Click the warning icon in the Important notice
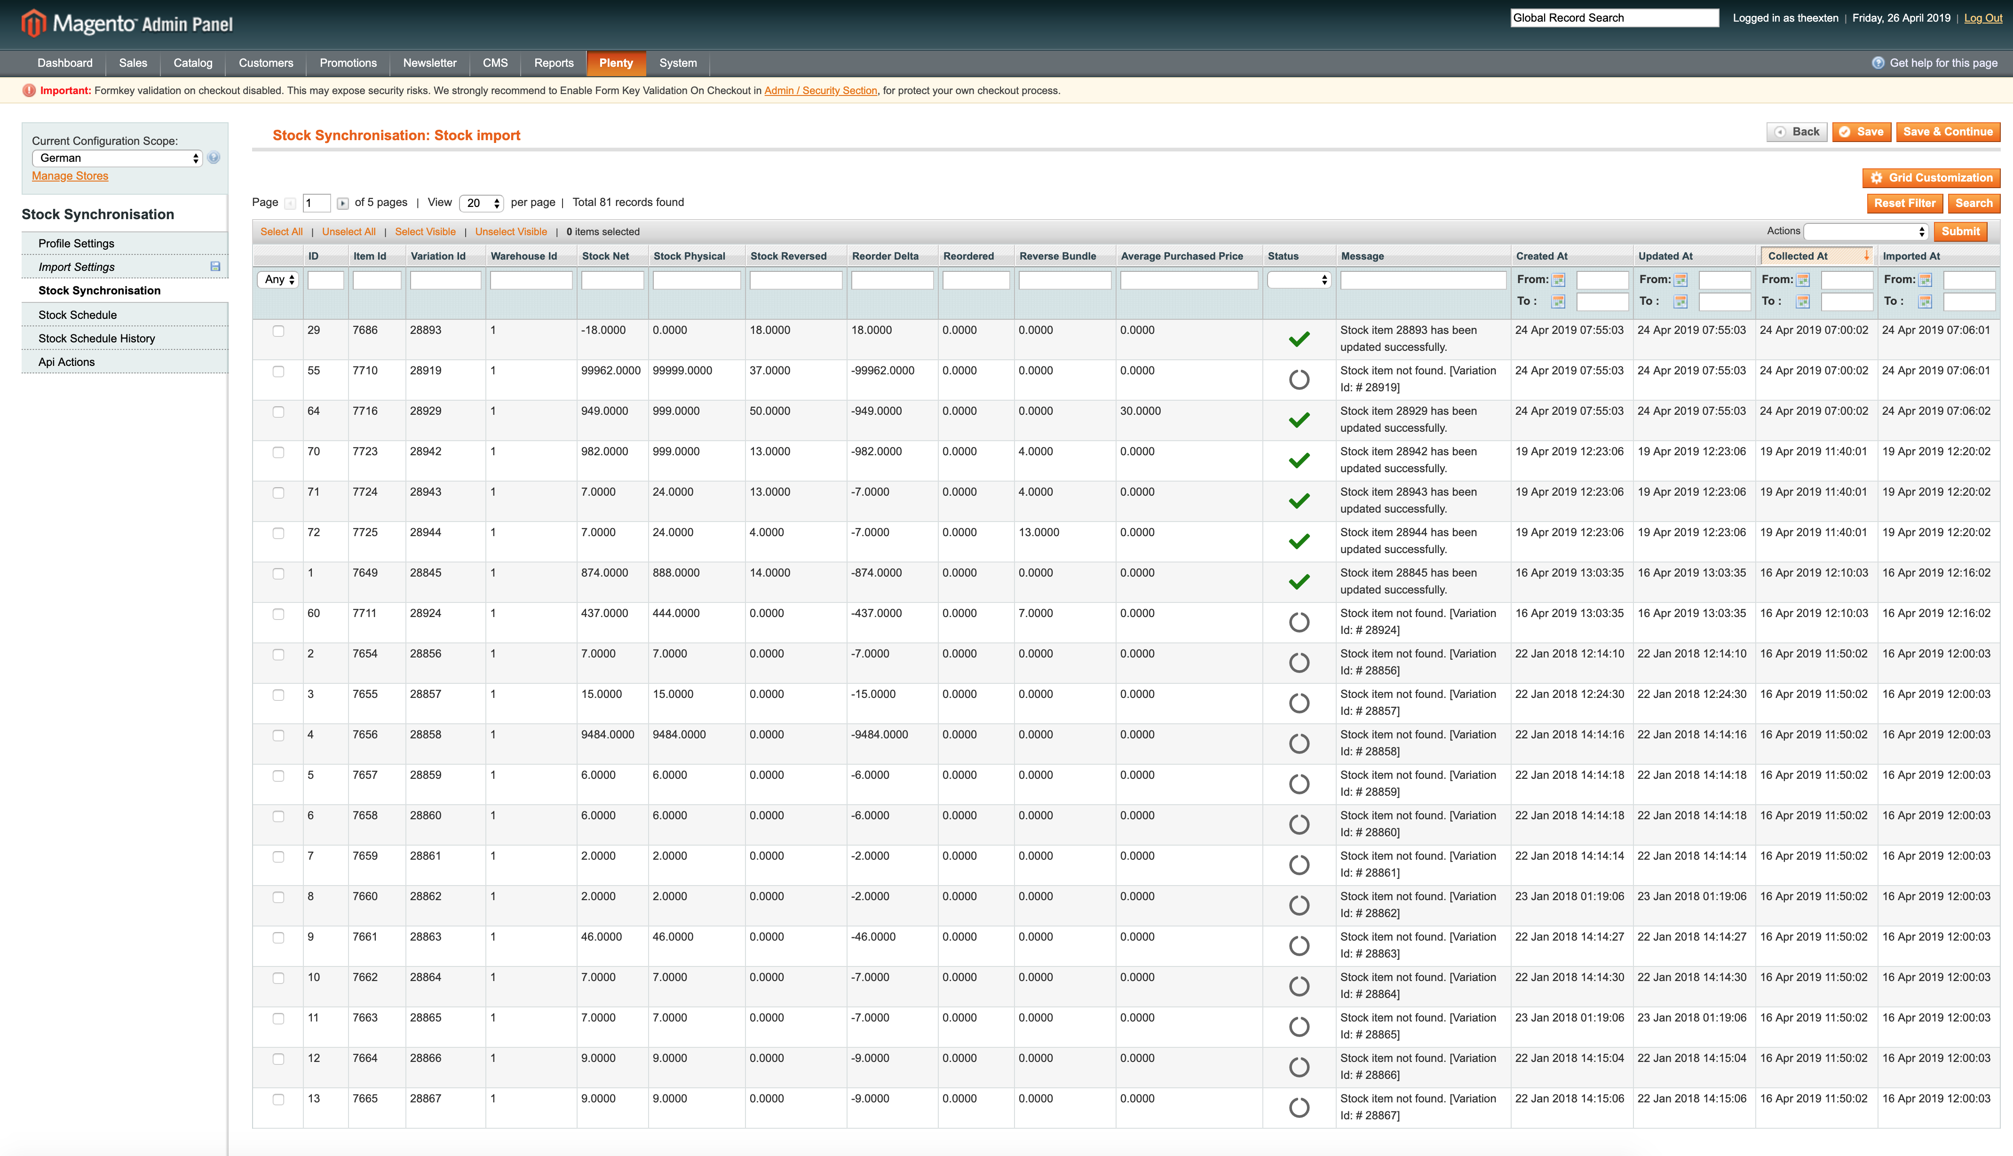The image size is (2013, 1156). click(29, 90)
